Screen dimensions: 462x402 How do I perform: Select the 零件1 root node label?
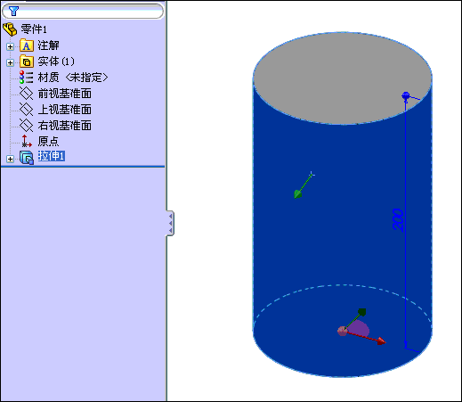tap(34, 29)
